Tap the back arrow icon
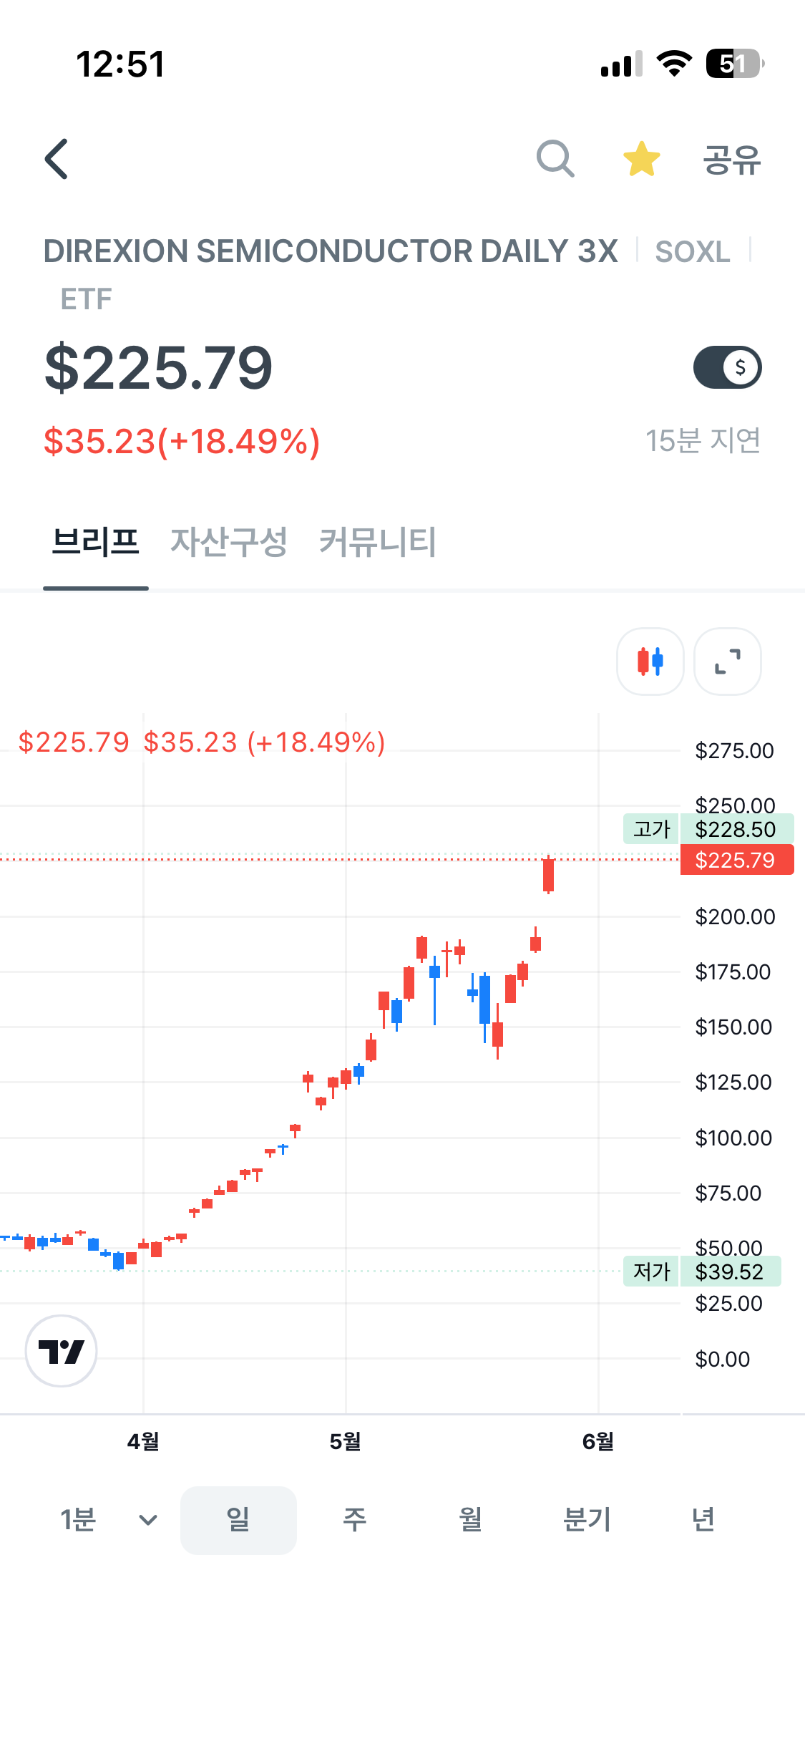Viewport: 805px width, 1744px height. 57,159
